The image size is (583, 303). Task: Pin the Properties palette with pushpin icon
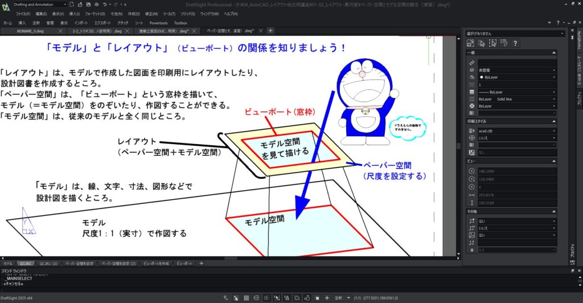(573, 38)
